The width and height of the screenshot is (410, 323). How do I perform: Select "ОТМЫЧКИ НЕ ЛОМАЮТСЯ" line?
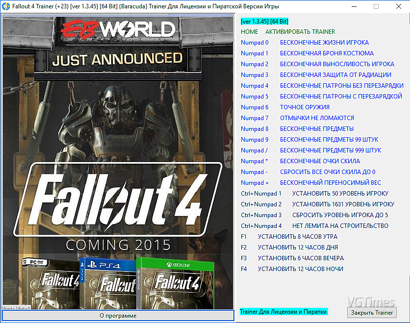tap(297, 118)
